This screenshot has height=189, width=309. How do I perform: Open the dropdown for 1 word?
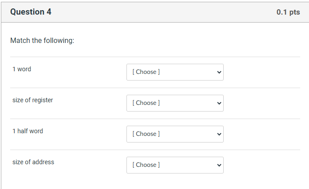[x=175, y=72]
